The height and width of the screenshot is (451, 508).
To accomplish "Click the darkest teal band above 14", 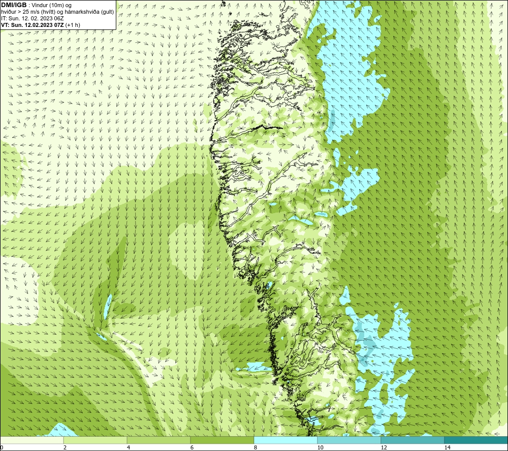I will pos(476,440).
